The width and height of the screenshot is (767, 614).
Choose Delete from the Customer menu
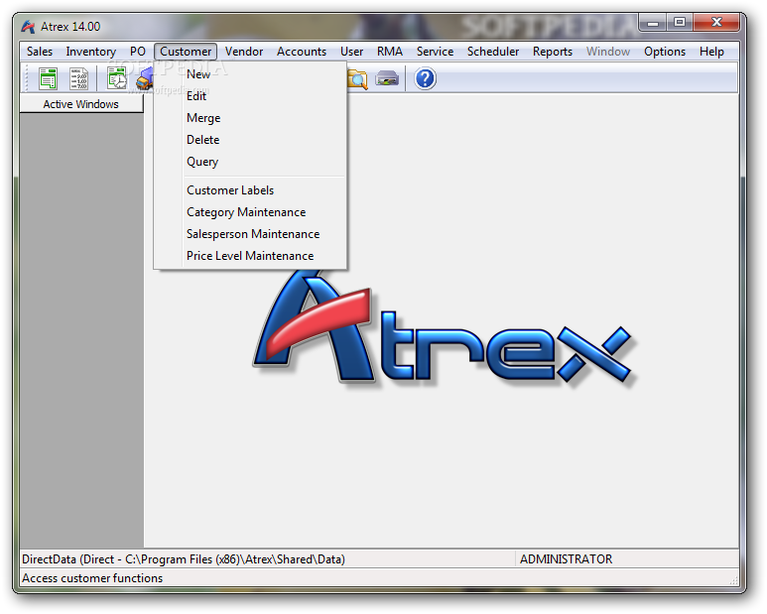pyautogui.click(x=250, y=140)
